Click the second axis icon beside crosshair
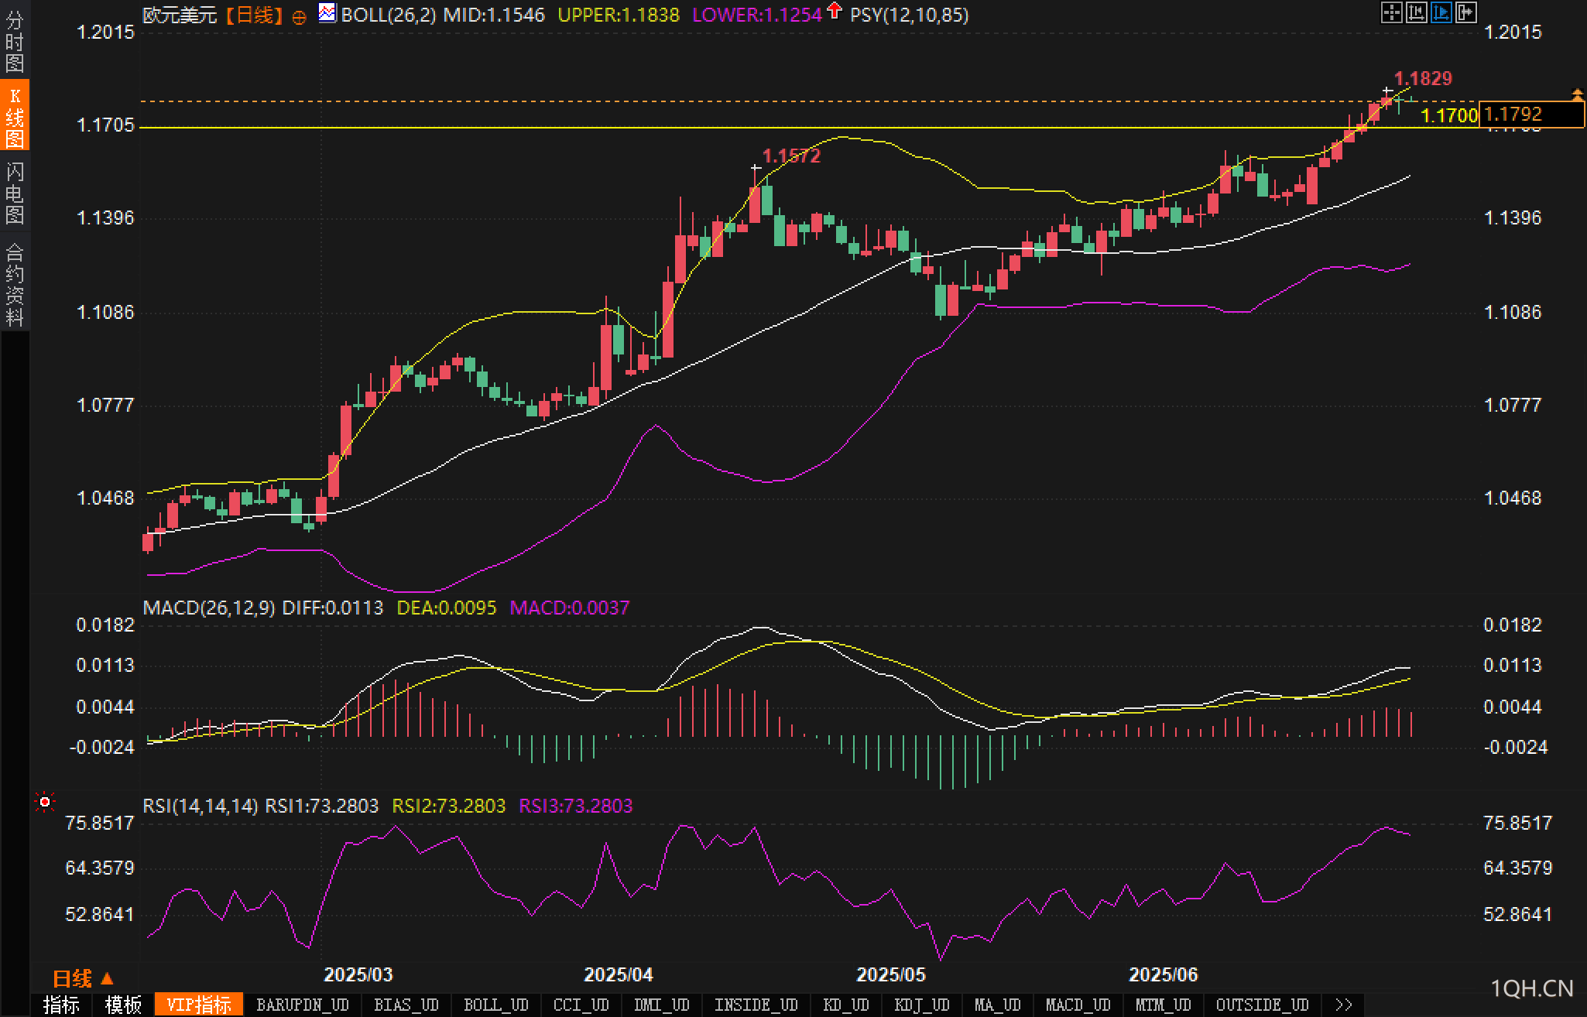The width and height of the screenshot is (1587, 1017). [x=1416, y=12]
